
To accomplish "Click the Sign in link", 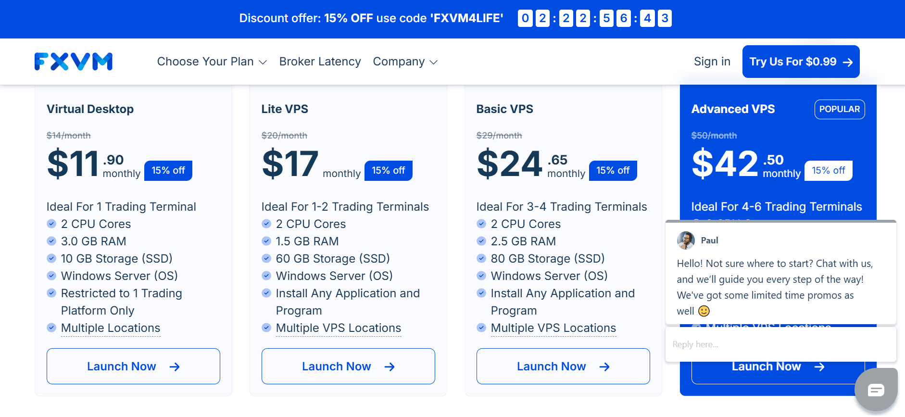I will click(x=712, y=62).
